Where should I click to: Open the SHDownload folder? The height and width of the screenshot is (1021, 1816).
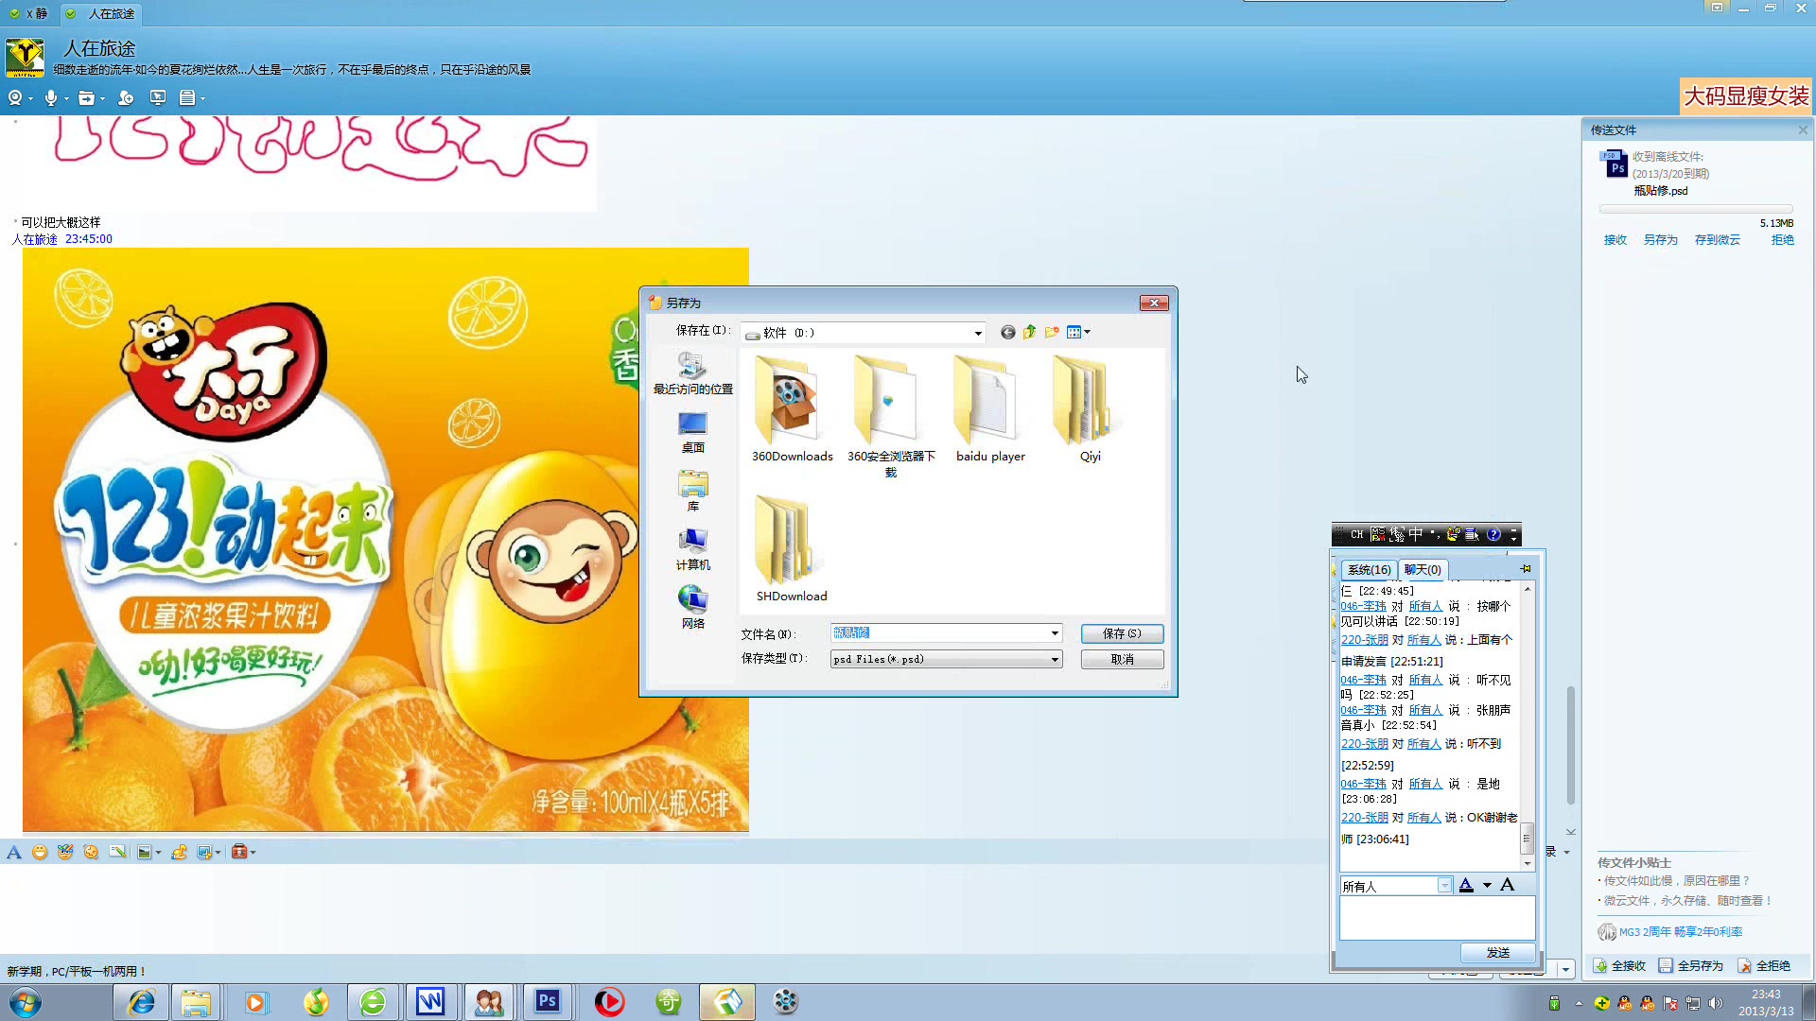792,549
